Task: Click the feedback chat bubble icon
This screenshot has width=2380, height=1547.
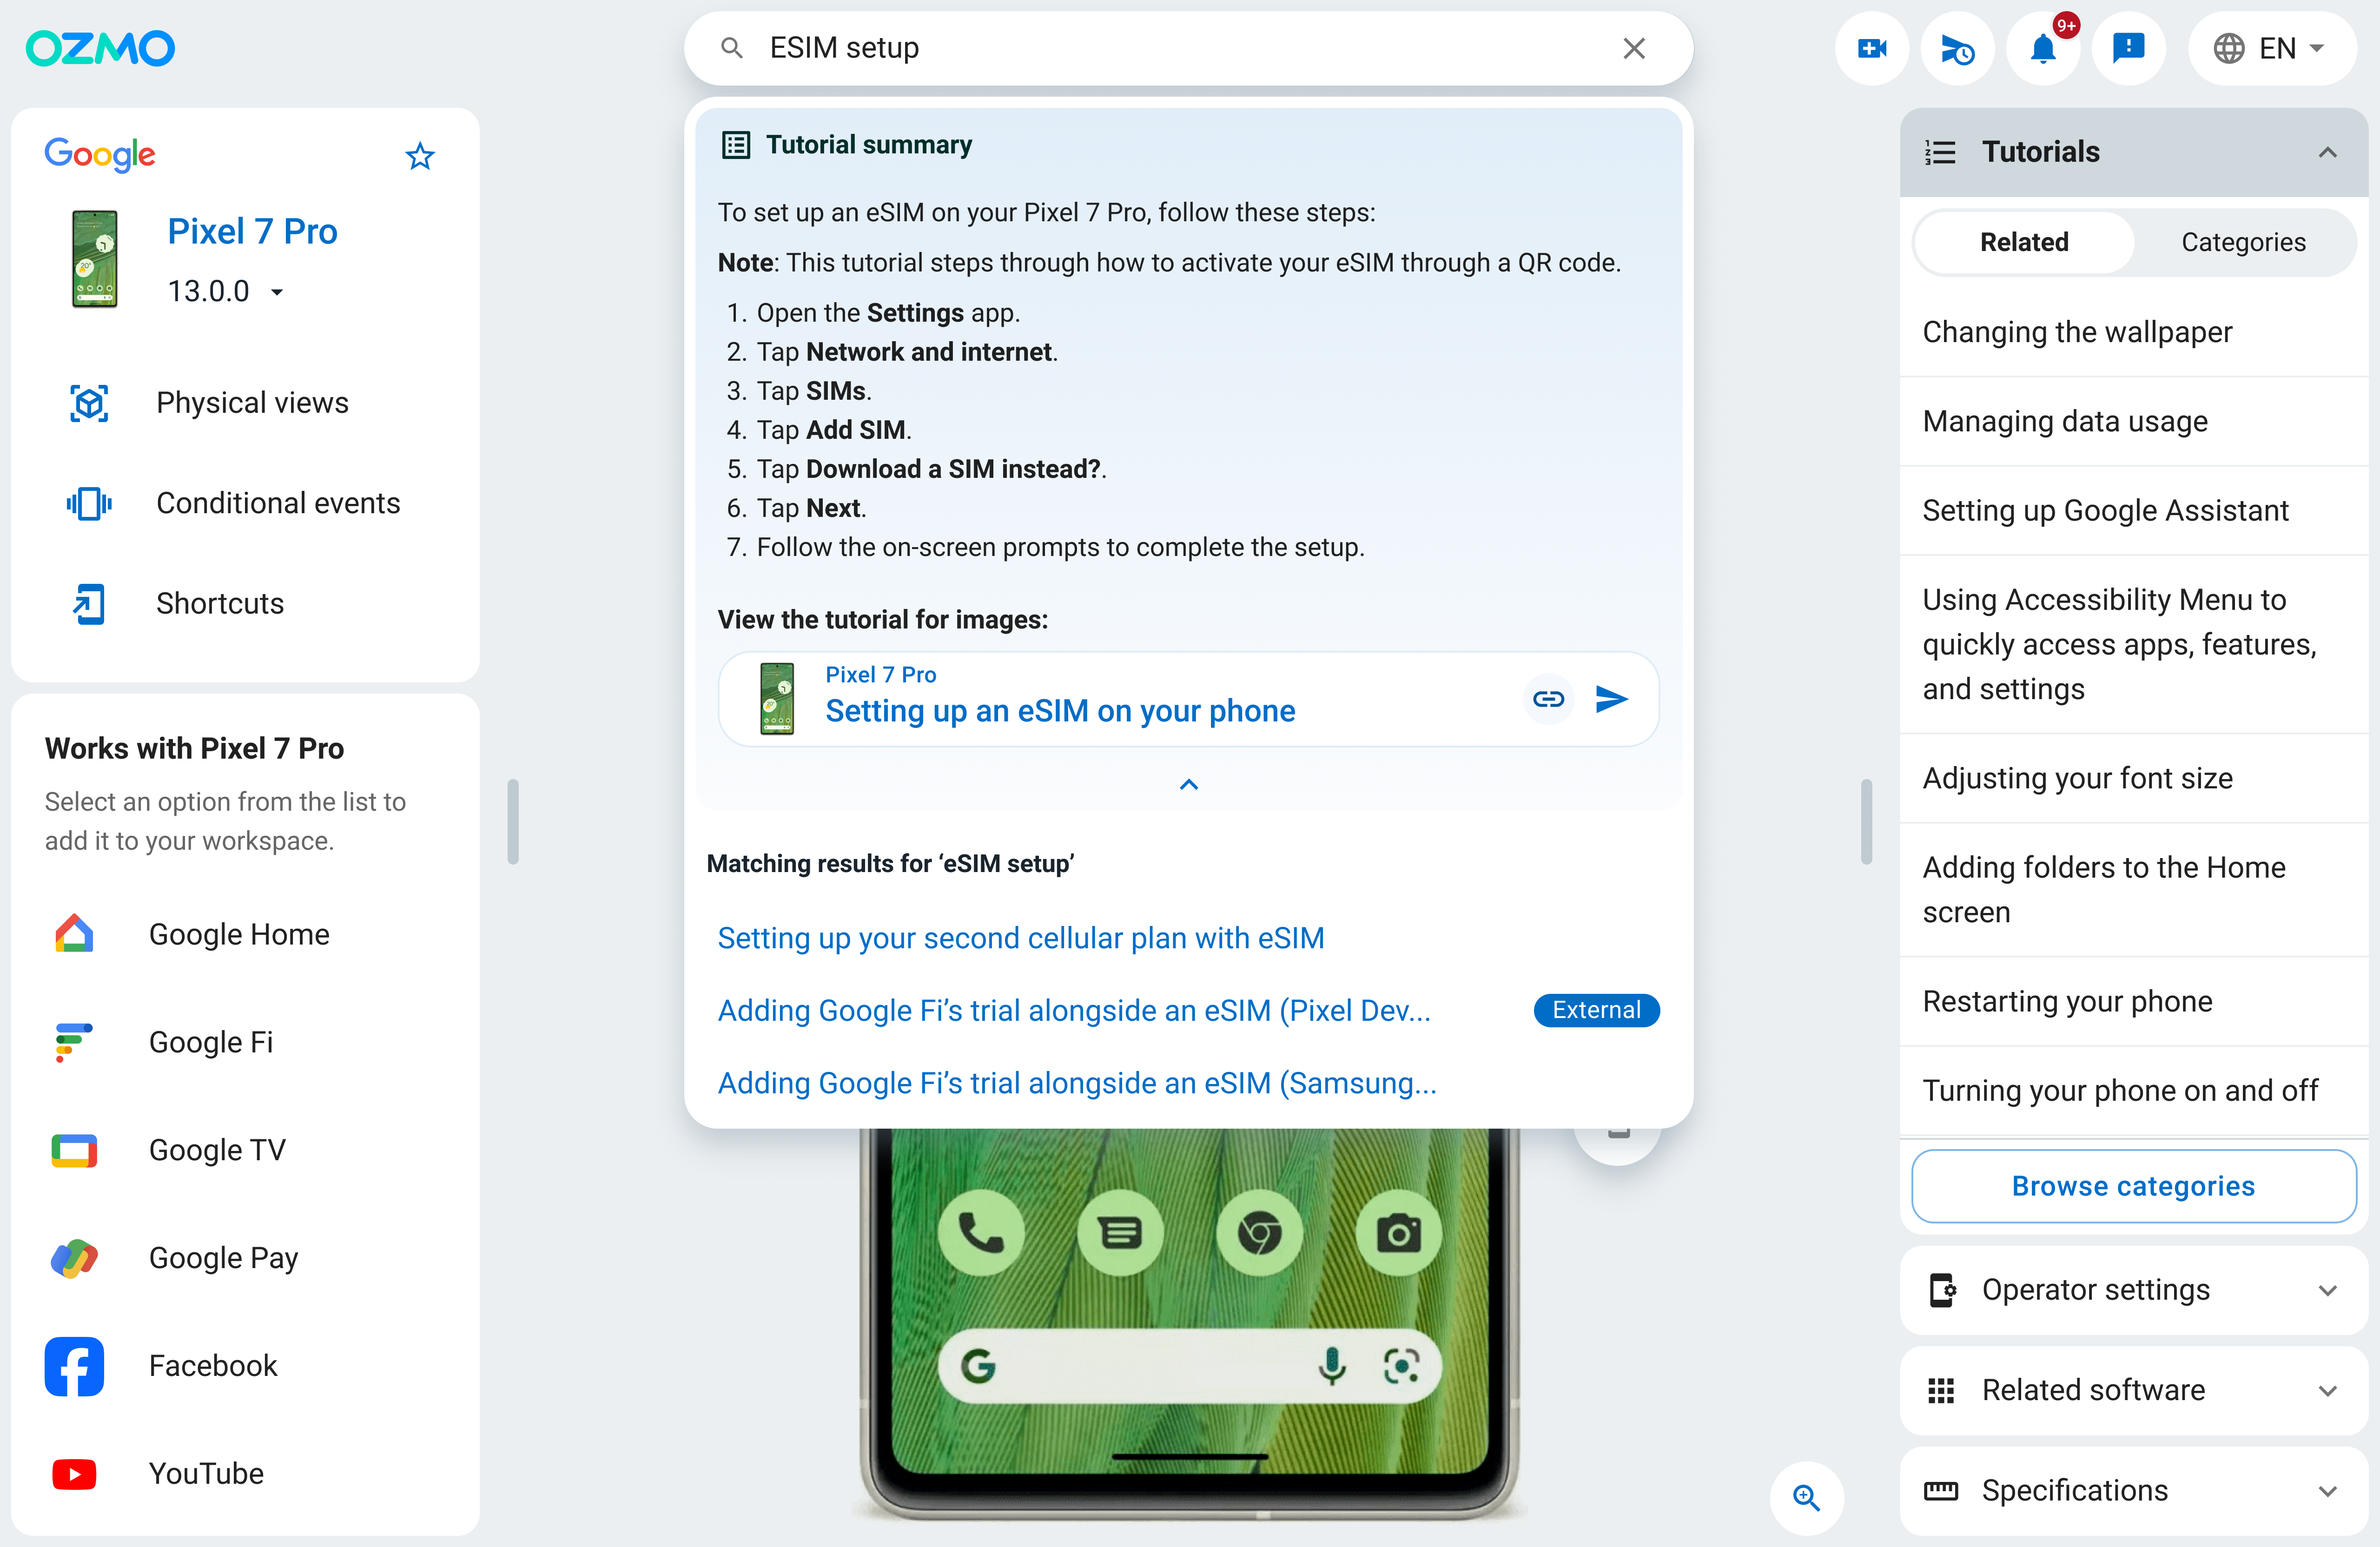Action: click(x=2128, y=48)
